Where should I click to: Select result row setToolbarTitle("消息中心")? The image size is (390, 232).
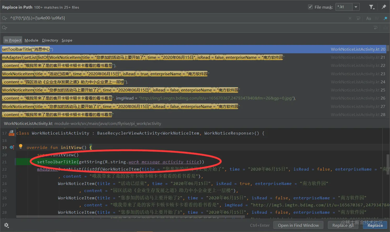(194, 49)
